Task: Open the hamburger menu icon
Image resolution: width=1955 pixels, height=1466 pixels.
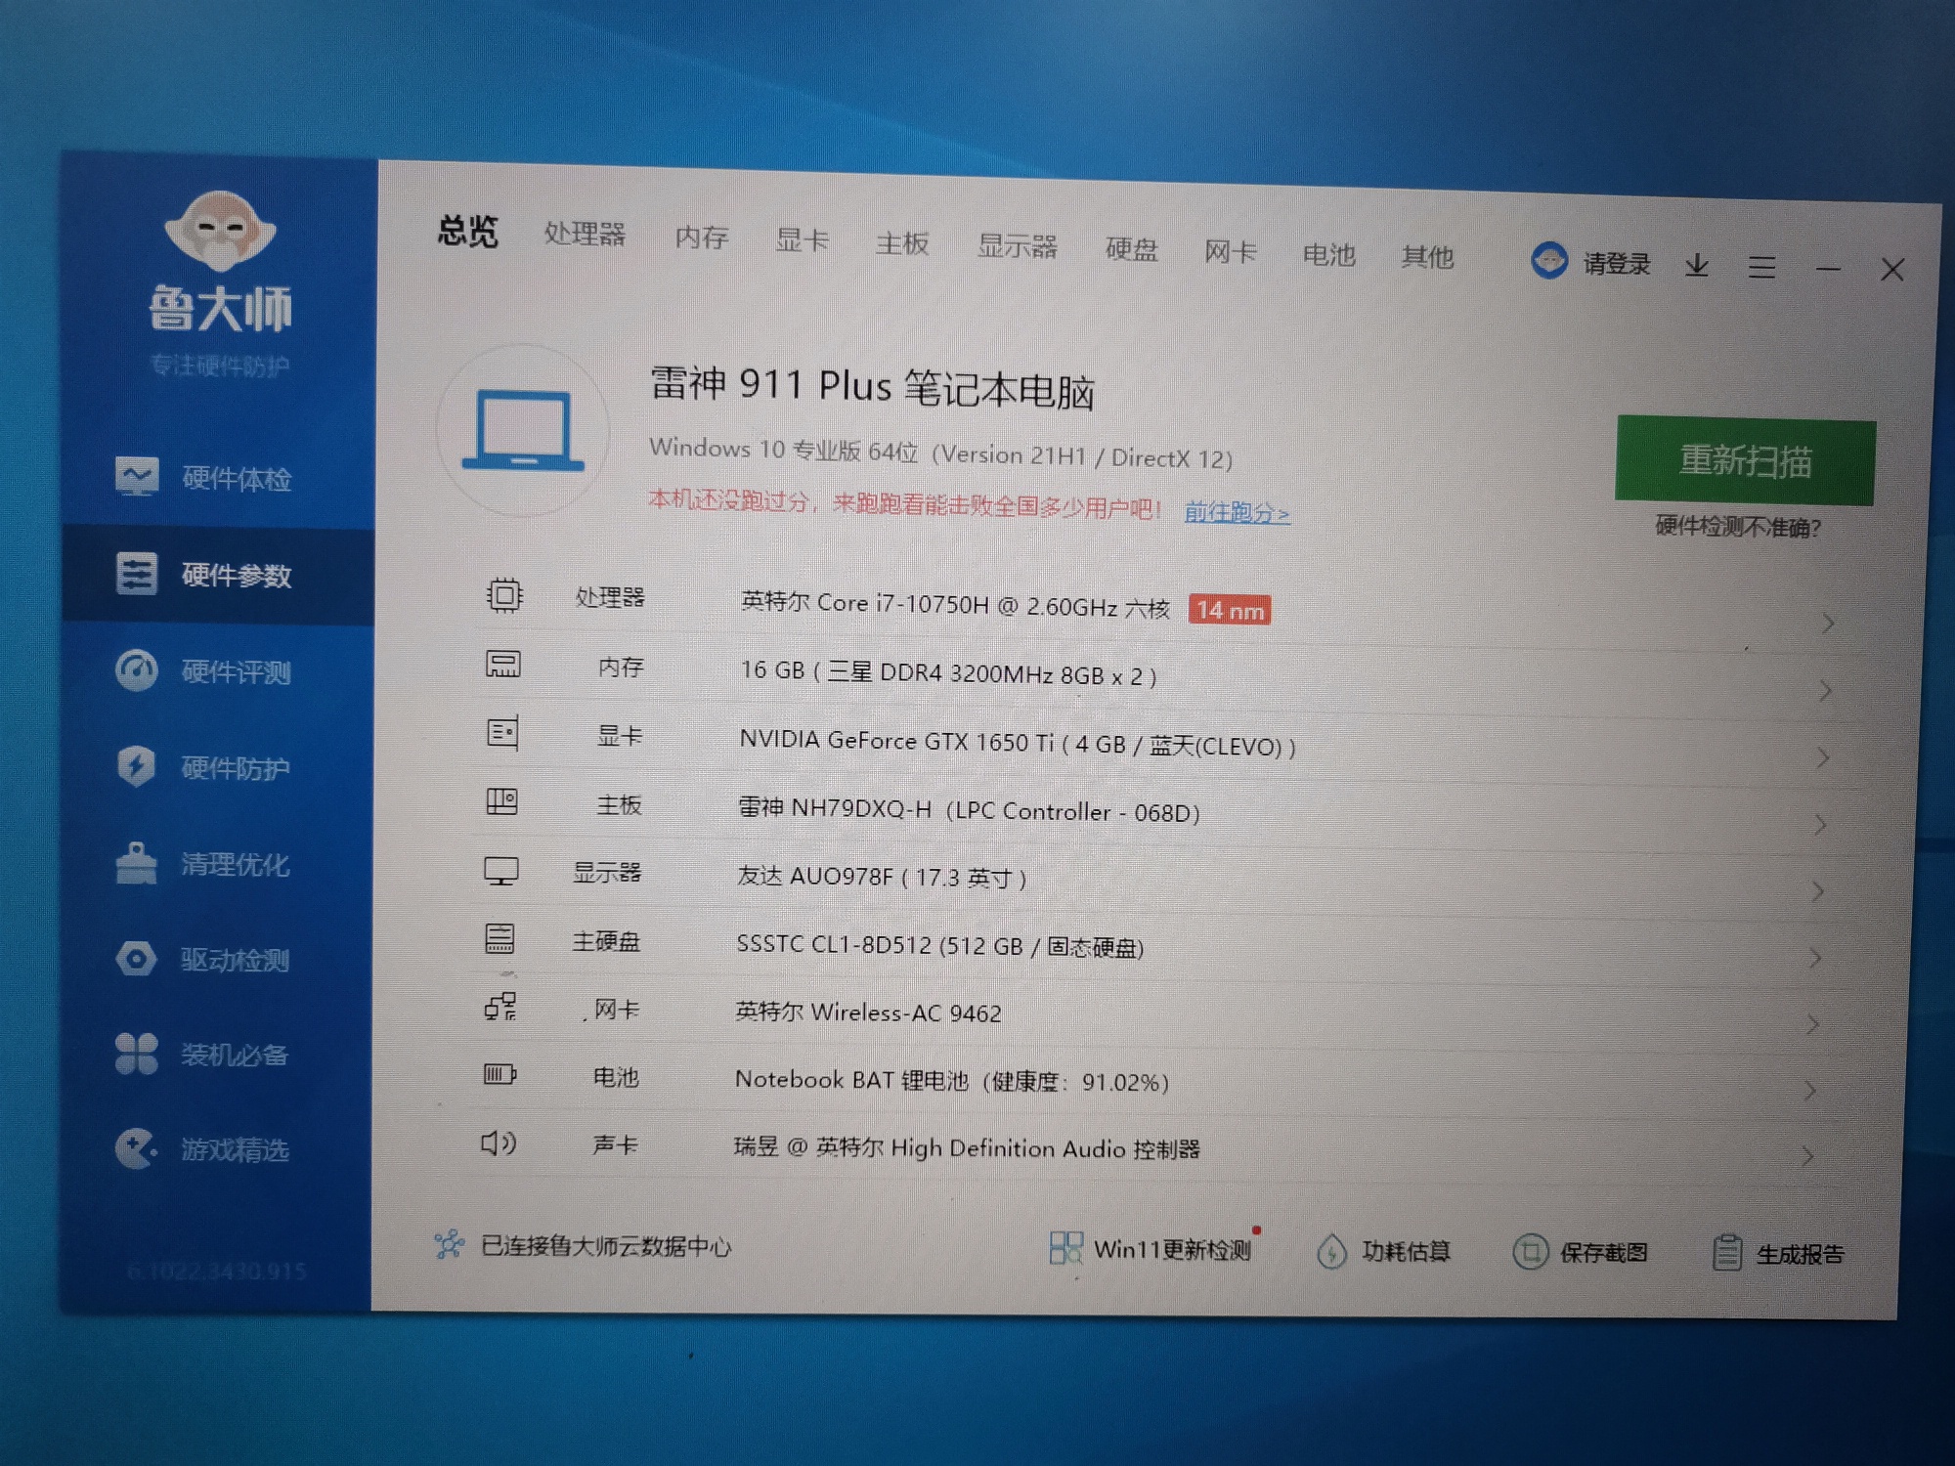Action: [x=1761, y=267]
